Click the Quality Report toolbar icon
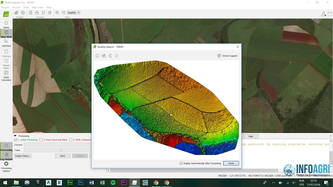This screenshot has width=333, height=187. click(31, 13)
